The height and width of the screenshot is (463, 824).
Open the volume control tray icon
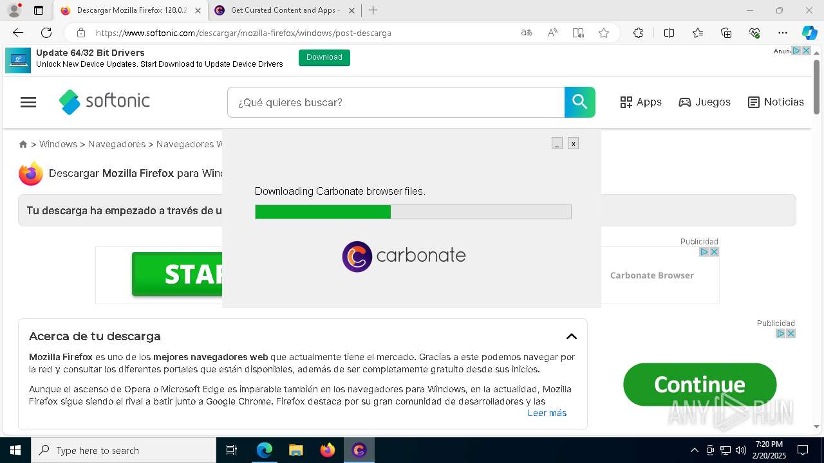(741, 450)
